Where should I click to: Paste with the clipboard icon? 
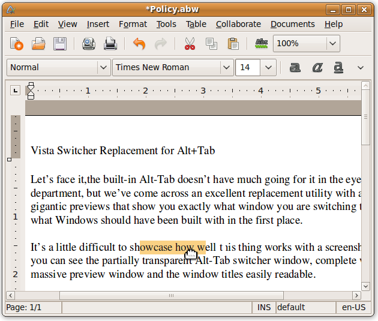click(233, 44)
